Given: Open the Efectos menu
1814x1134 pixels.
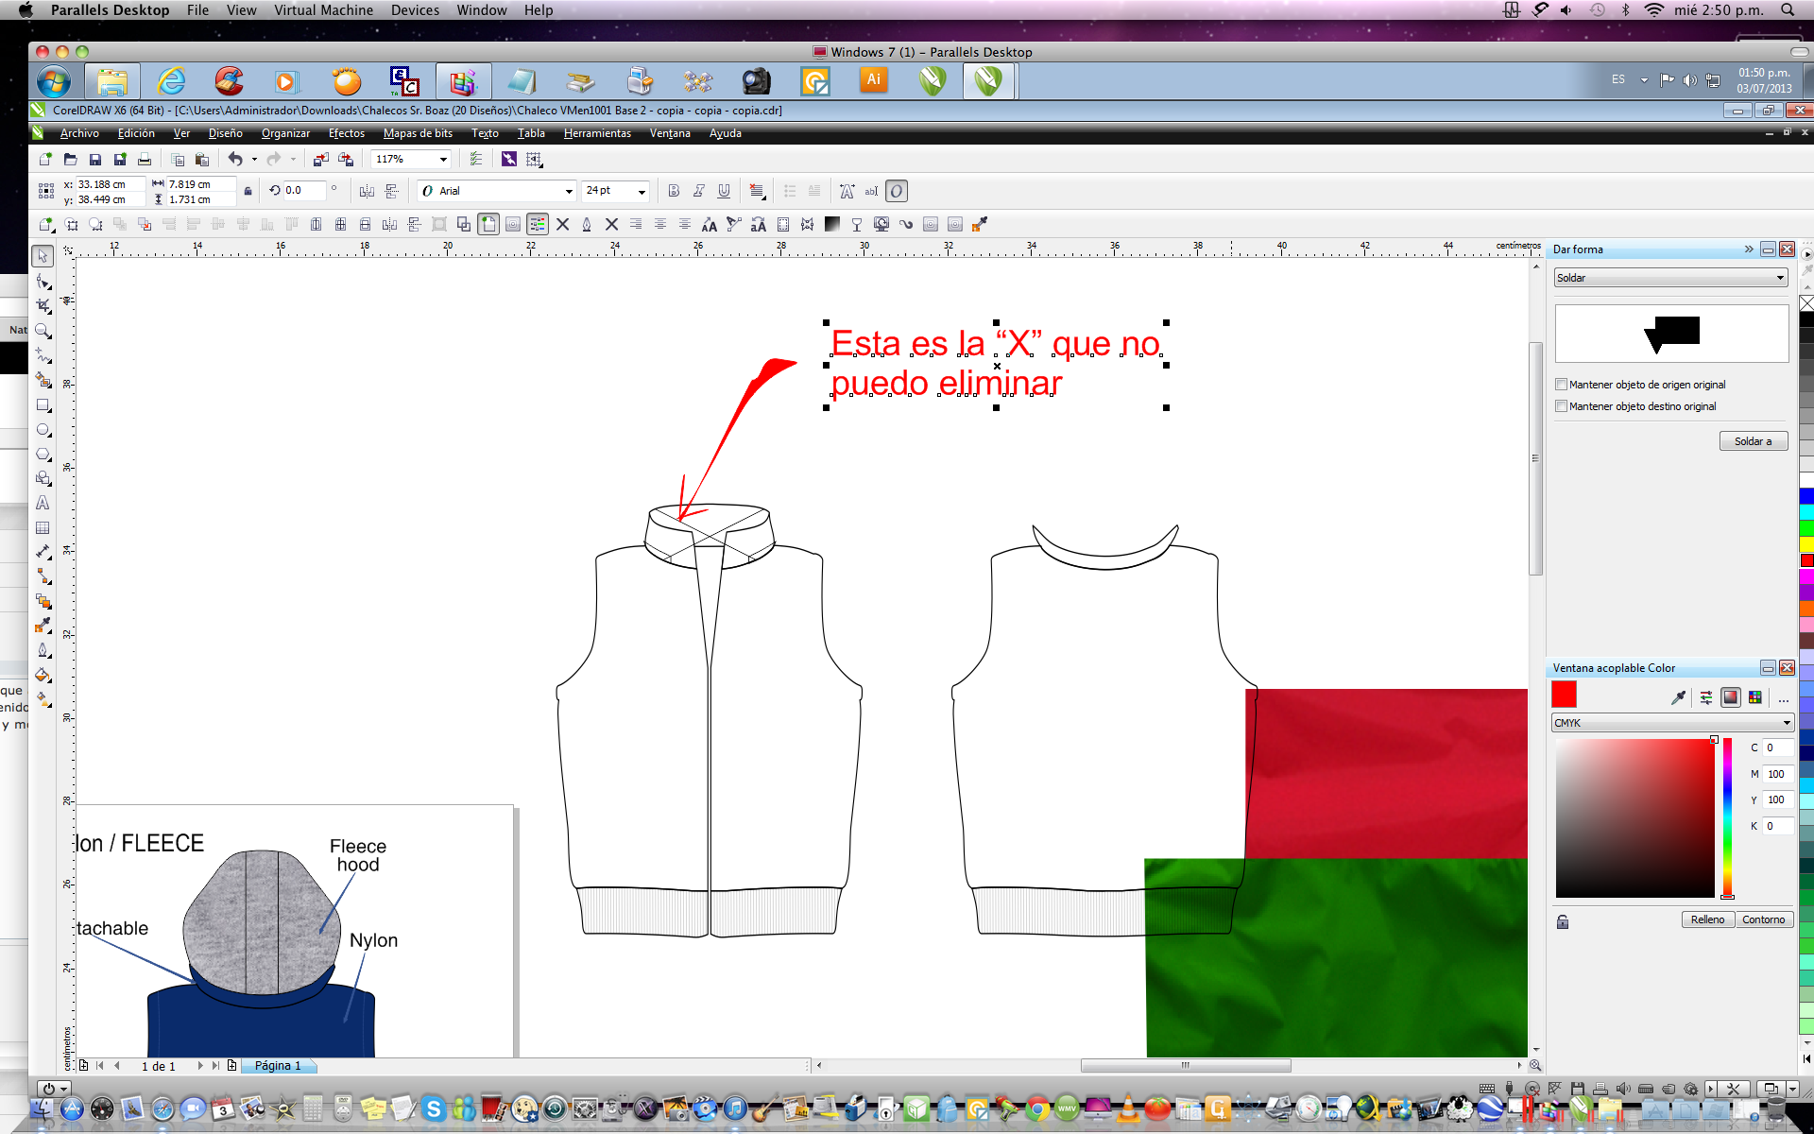Looking at the screenshot, I should 346,133.
